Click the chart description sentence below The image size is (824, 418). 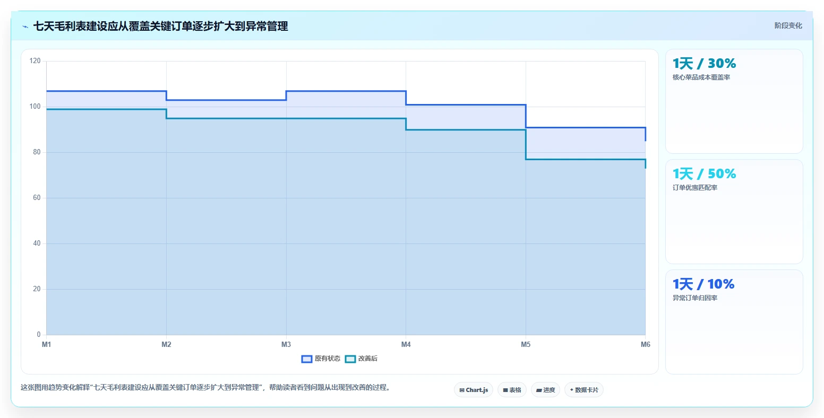[x=207, y=388]
